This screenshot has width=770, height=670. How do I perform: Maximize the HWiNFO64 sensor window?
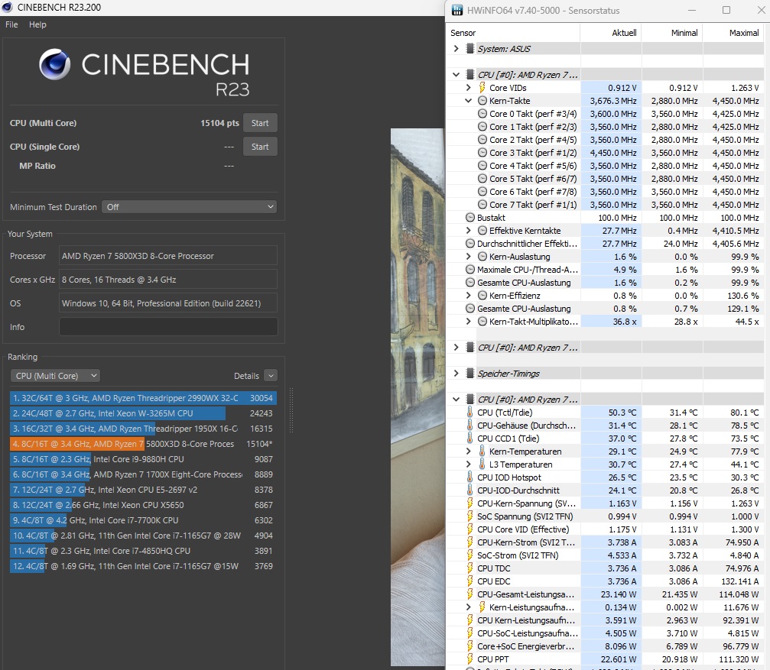726,10
